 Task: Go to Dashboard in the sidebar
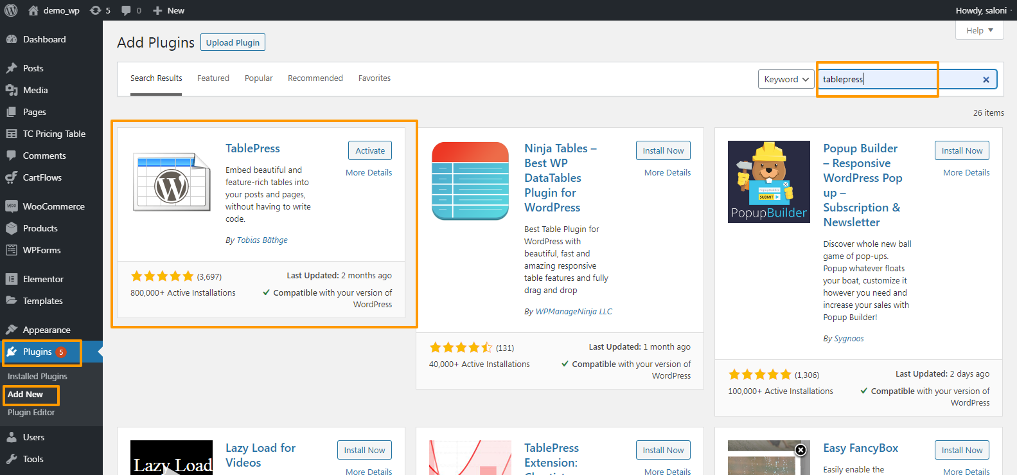(x=44, y=39)
